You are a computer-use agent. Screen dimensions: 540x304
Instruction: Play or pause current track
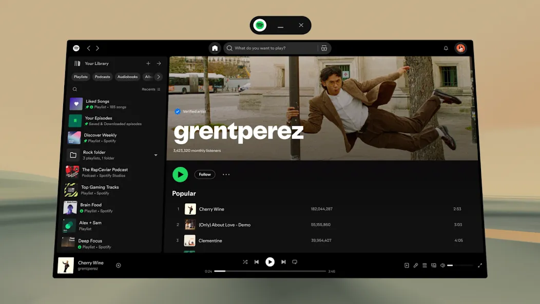point(270,262)
